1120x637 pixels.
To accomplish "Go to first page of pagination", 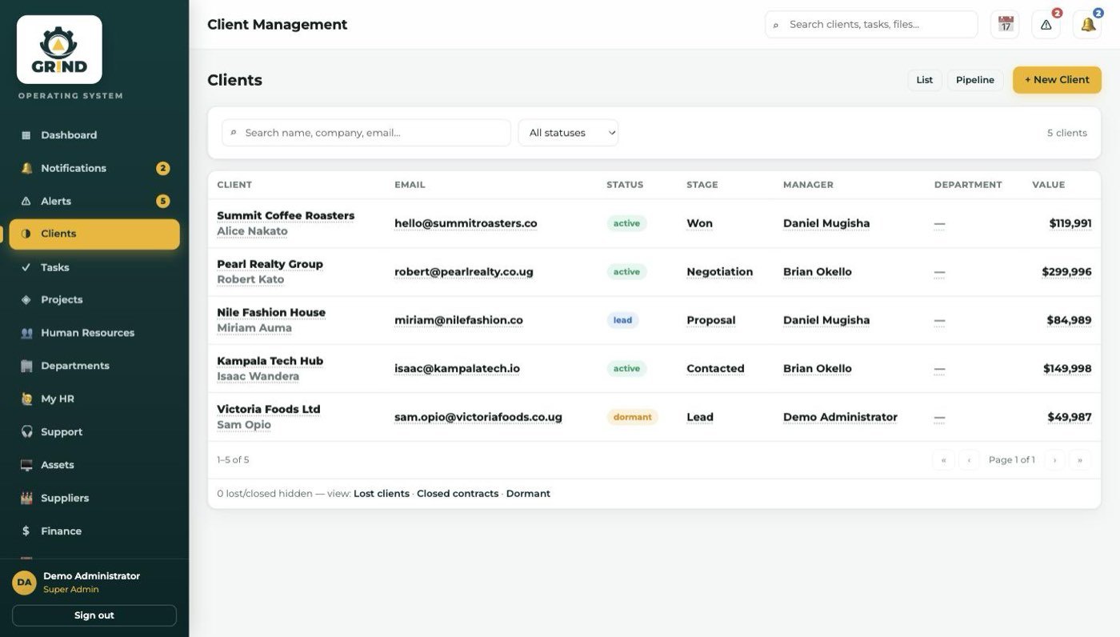I will 943,460.
